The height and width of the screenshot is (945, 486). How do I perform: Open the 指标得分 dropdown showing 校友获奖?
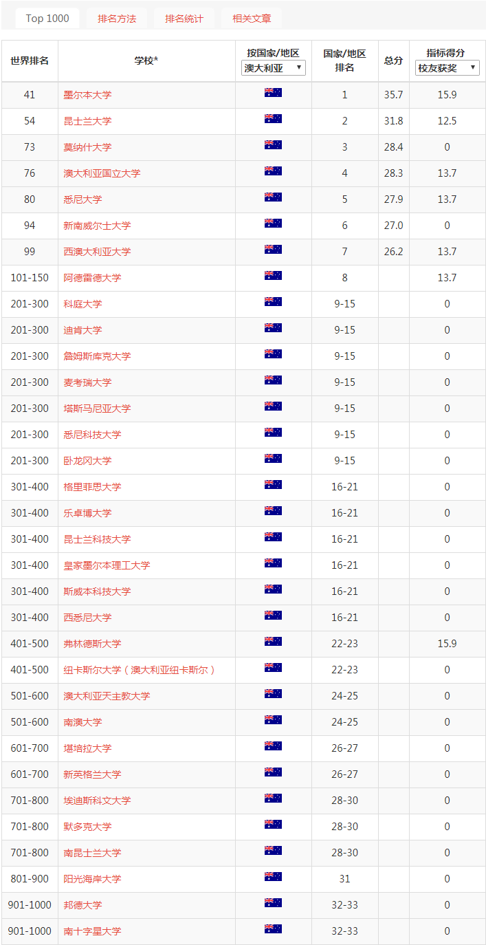coord(448,68)
